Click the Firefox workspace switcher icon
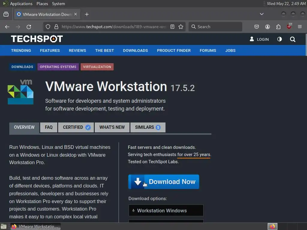 272,226
